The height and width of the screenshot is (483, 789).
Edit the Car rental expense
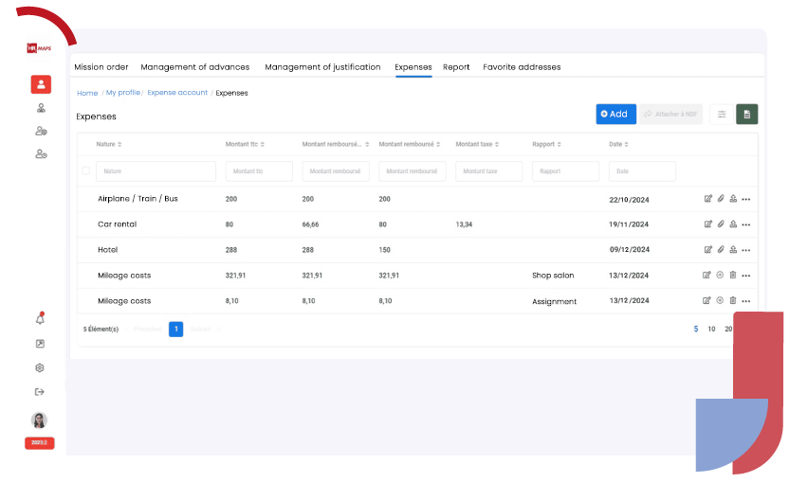tap(708, 224)
